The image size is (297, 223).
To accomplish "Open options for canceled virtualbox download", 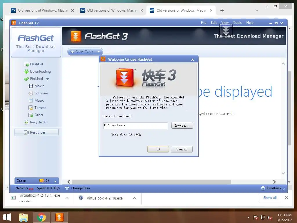I will coord(67,198).
